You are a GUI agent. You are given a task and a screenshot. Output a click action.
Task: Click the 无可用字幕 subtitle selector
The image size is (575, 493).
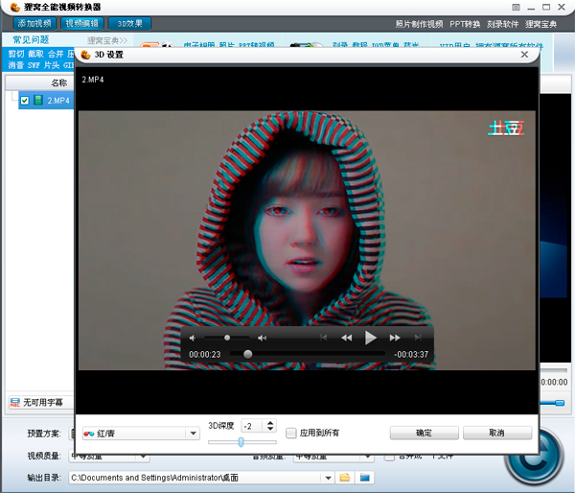point(42,403)
